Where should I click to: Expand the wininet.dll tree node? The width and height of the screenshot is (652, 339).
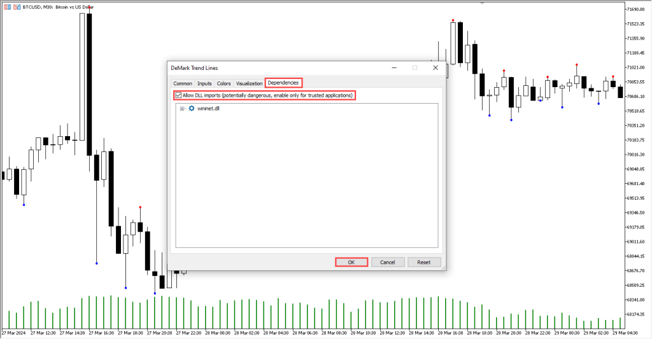(181, 108)
